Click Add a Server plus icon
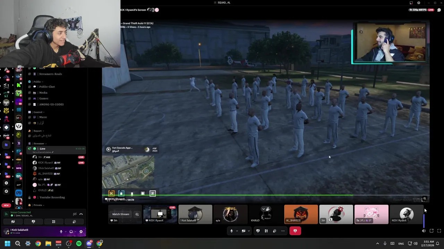The image size is (444, 249). 6,183
